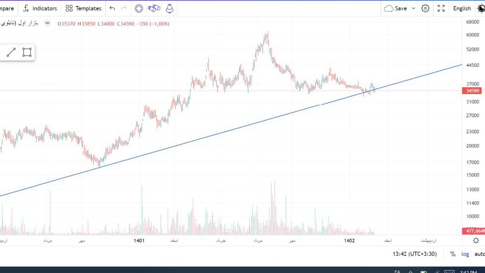485x273 pixels.
Task: Click the 11400 price axis label
Action: click(472, 203)
